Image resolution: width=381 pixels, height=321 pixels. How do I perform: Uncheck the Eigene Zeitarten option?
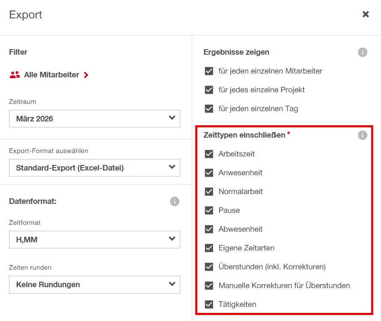209,248
